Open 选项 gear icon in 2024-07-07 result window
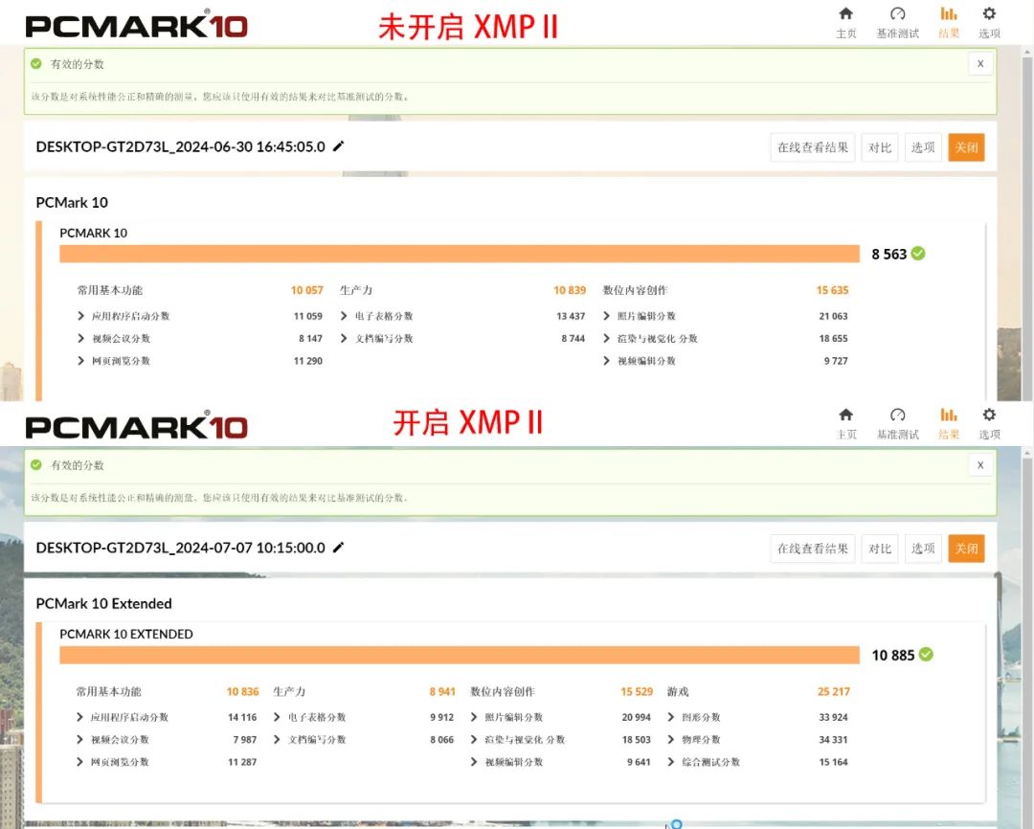The width and height of the screenshot is (1034, 829). coord(989,423)
